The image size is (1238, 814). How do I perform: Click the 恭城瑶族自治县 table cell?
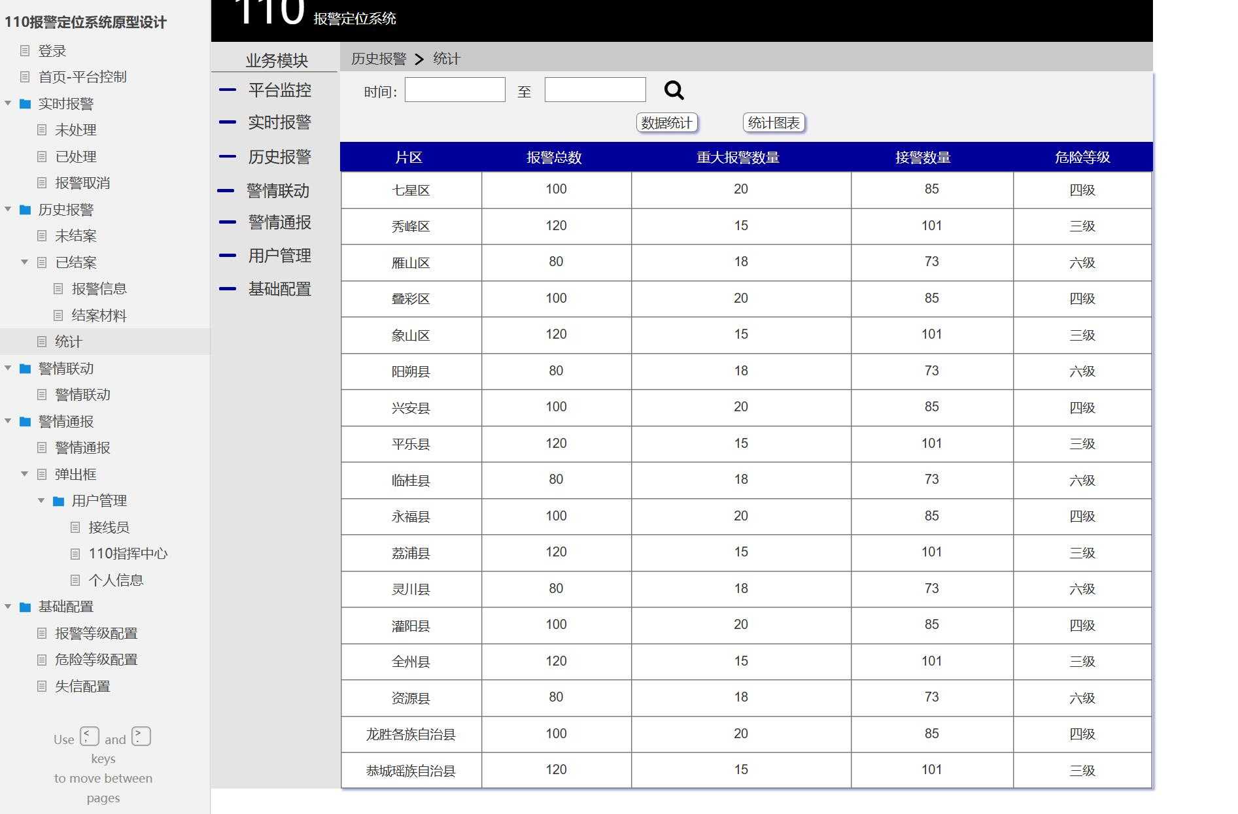411,771
